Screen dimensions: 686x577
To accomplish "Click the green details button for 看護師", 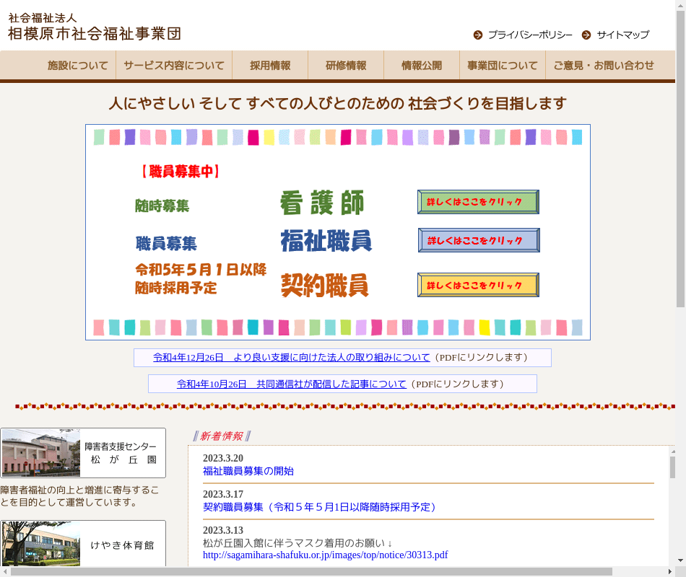I will click(x=478, y=202).
